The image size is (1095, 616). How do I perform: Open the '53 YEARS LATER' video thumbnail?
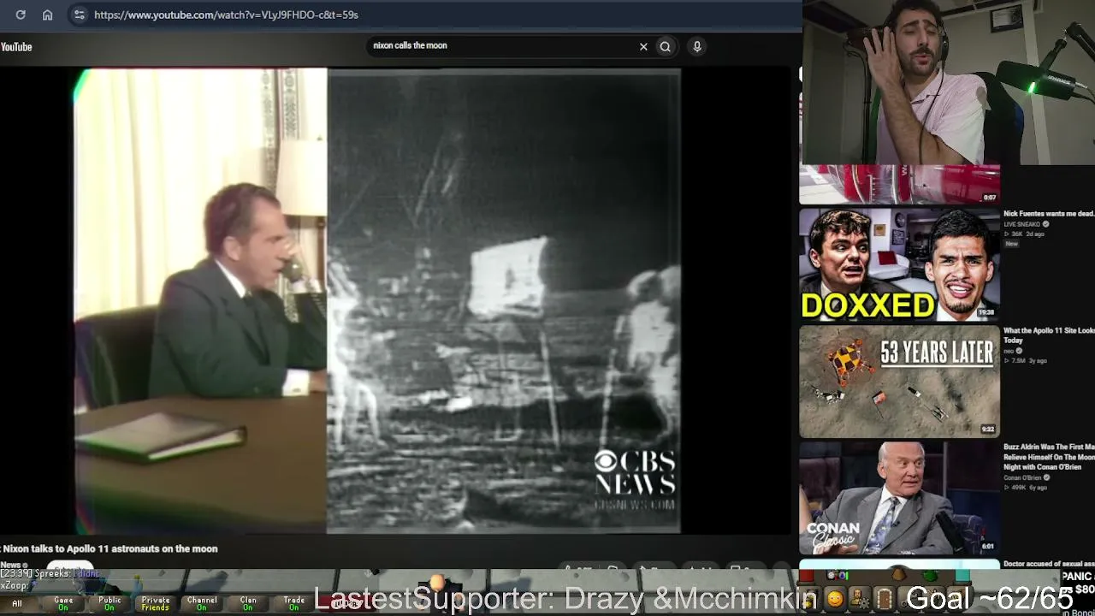tap(899, 382)
